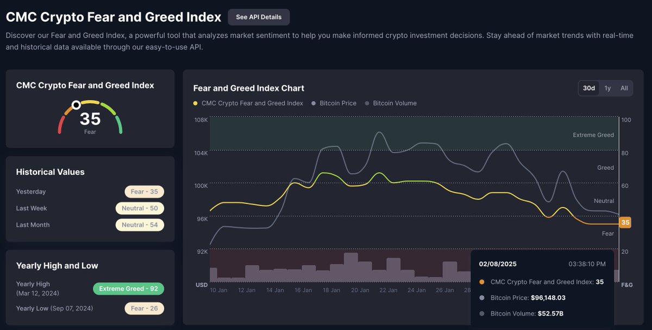
Task: Click the yearly low 'Fear - 26' badge
Action: tap(145, 308)
